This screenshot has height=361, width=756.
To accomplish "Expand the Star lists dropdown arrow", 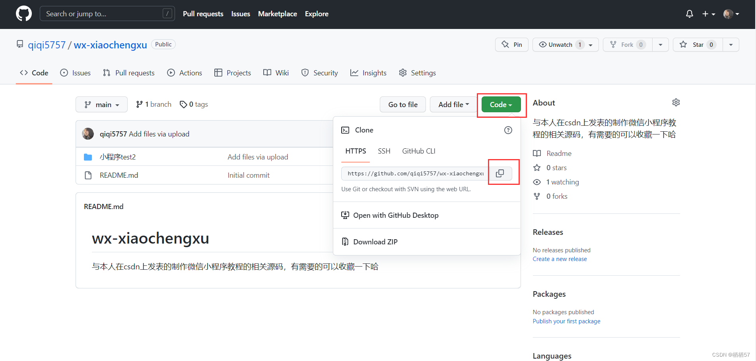I will (x=731, y=44).
